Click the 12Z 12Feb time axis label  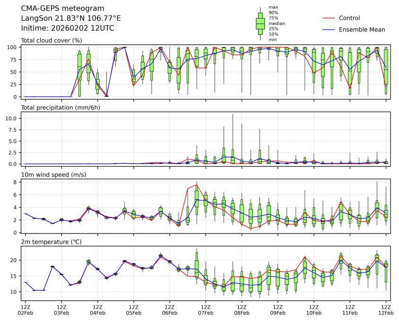pyautogui.click(x=386, y=309)
